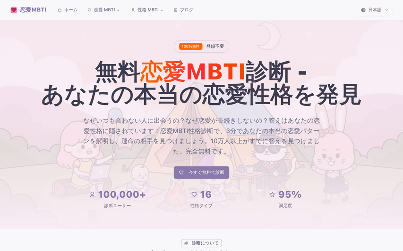Start diagnosis with 今すぐ無料で診断 button
The image size is (403, 251).
(x=201, y=173)
